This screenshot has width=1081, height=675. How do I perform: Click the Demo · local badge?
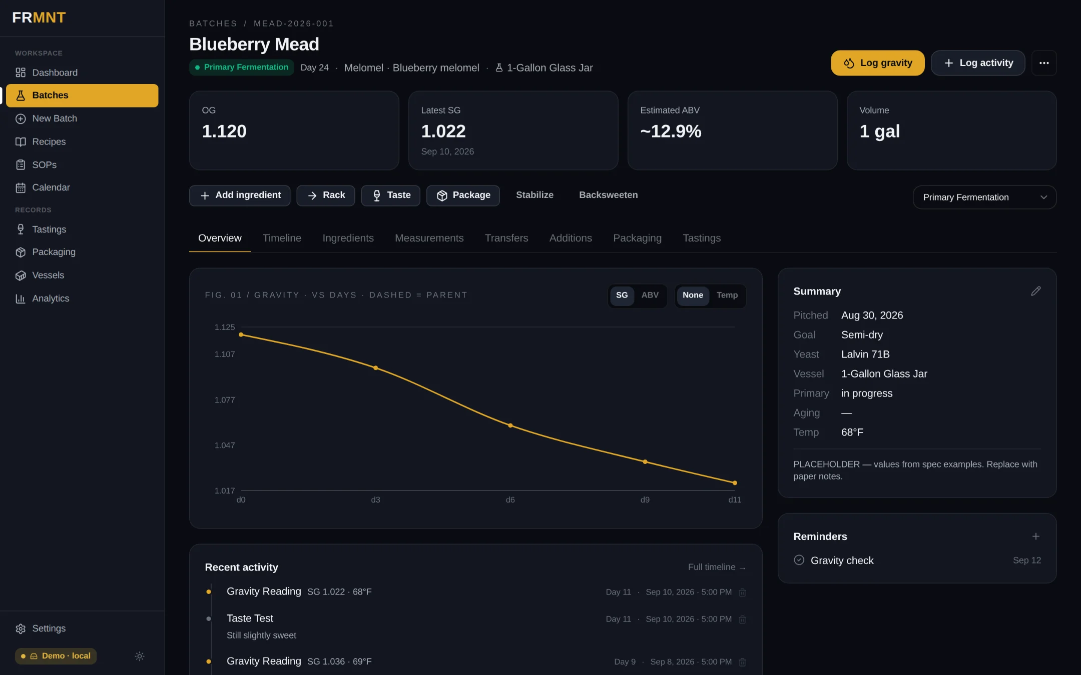[56, 656]
